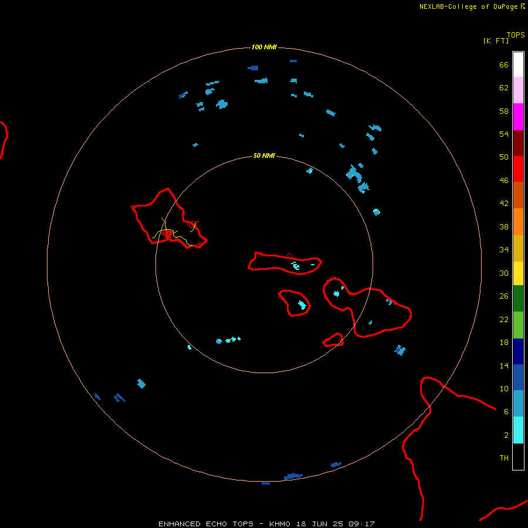Viewport: 528px width, 528px height.
Task: Click the "58" legend value
Action: 504,111
